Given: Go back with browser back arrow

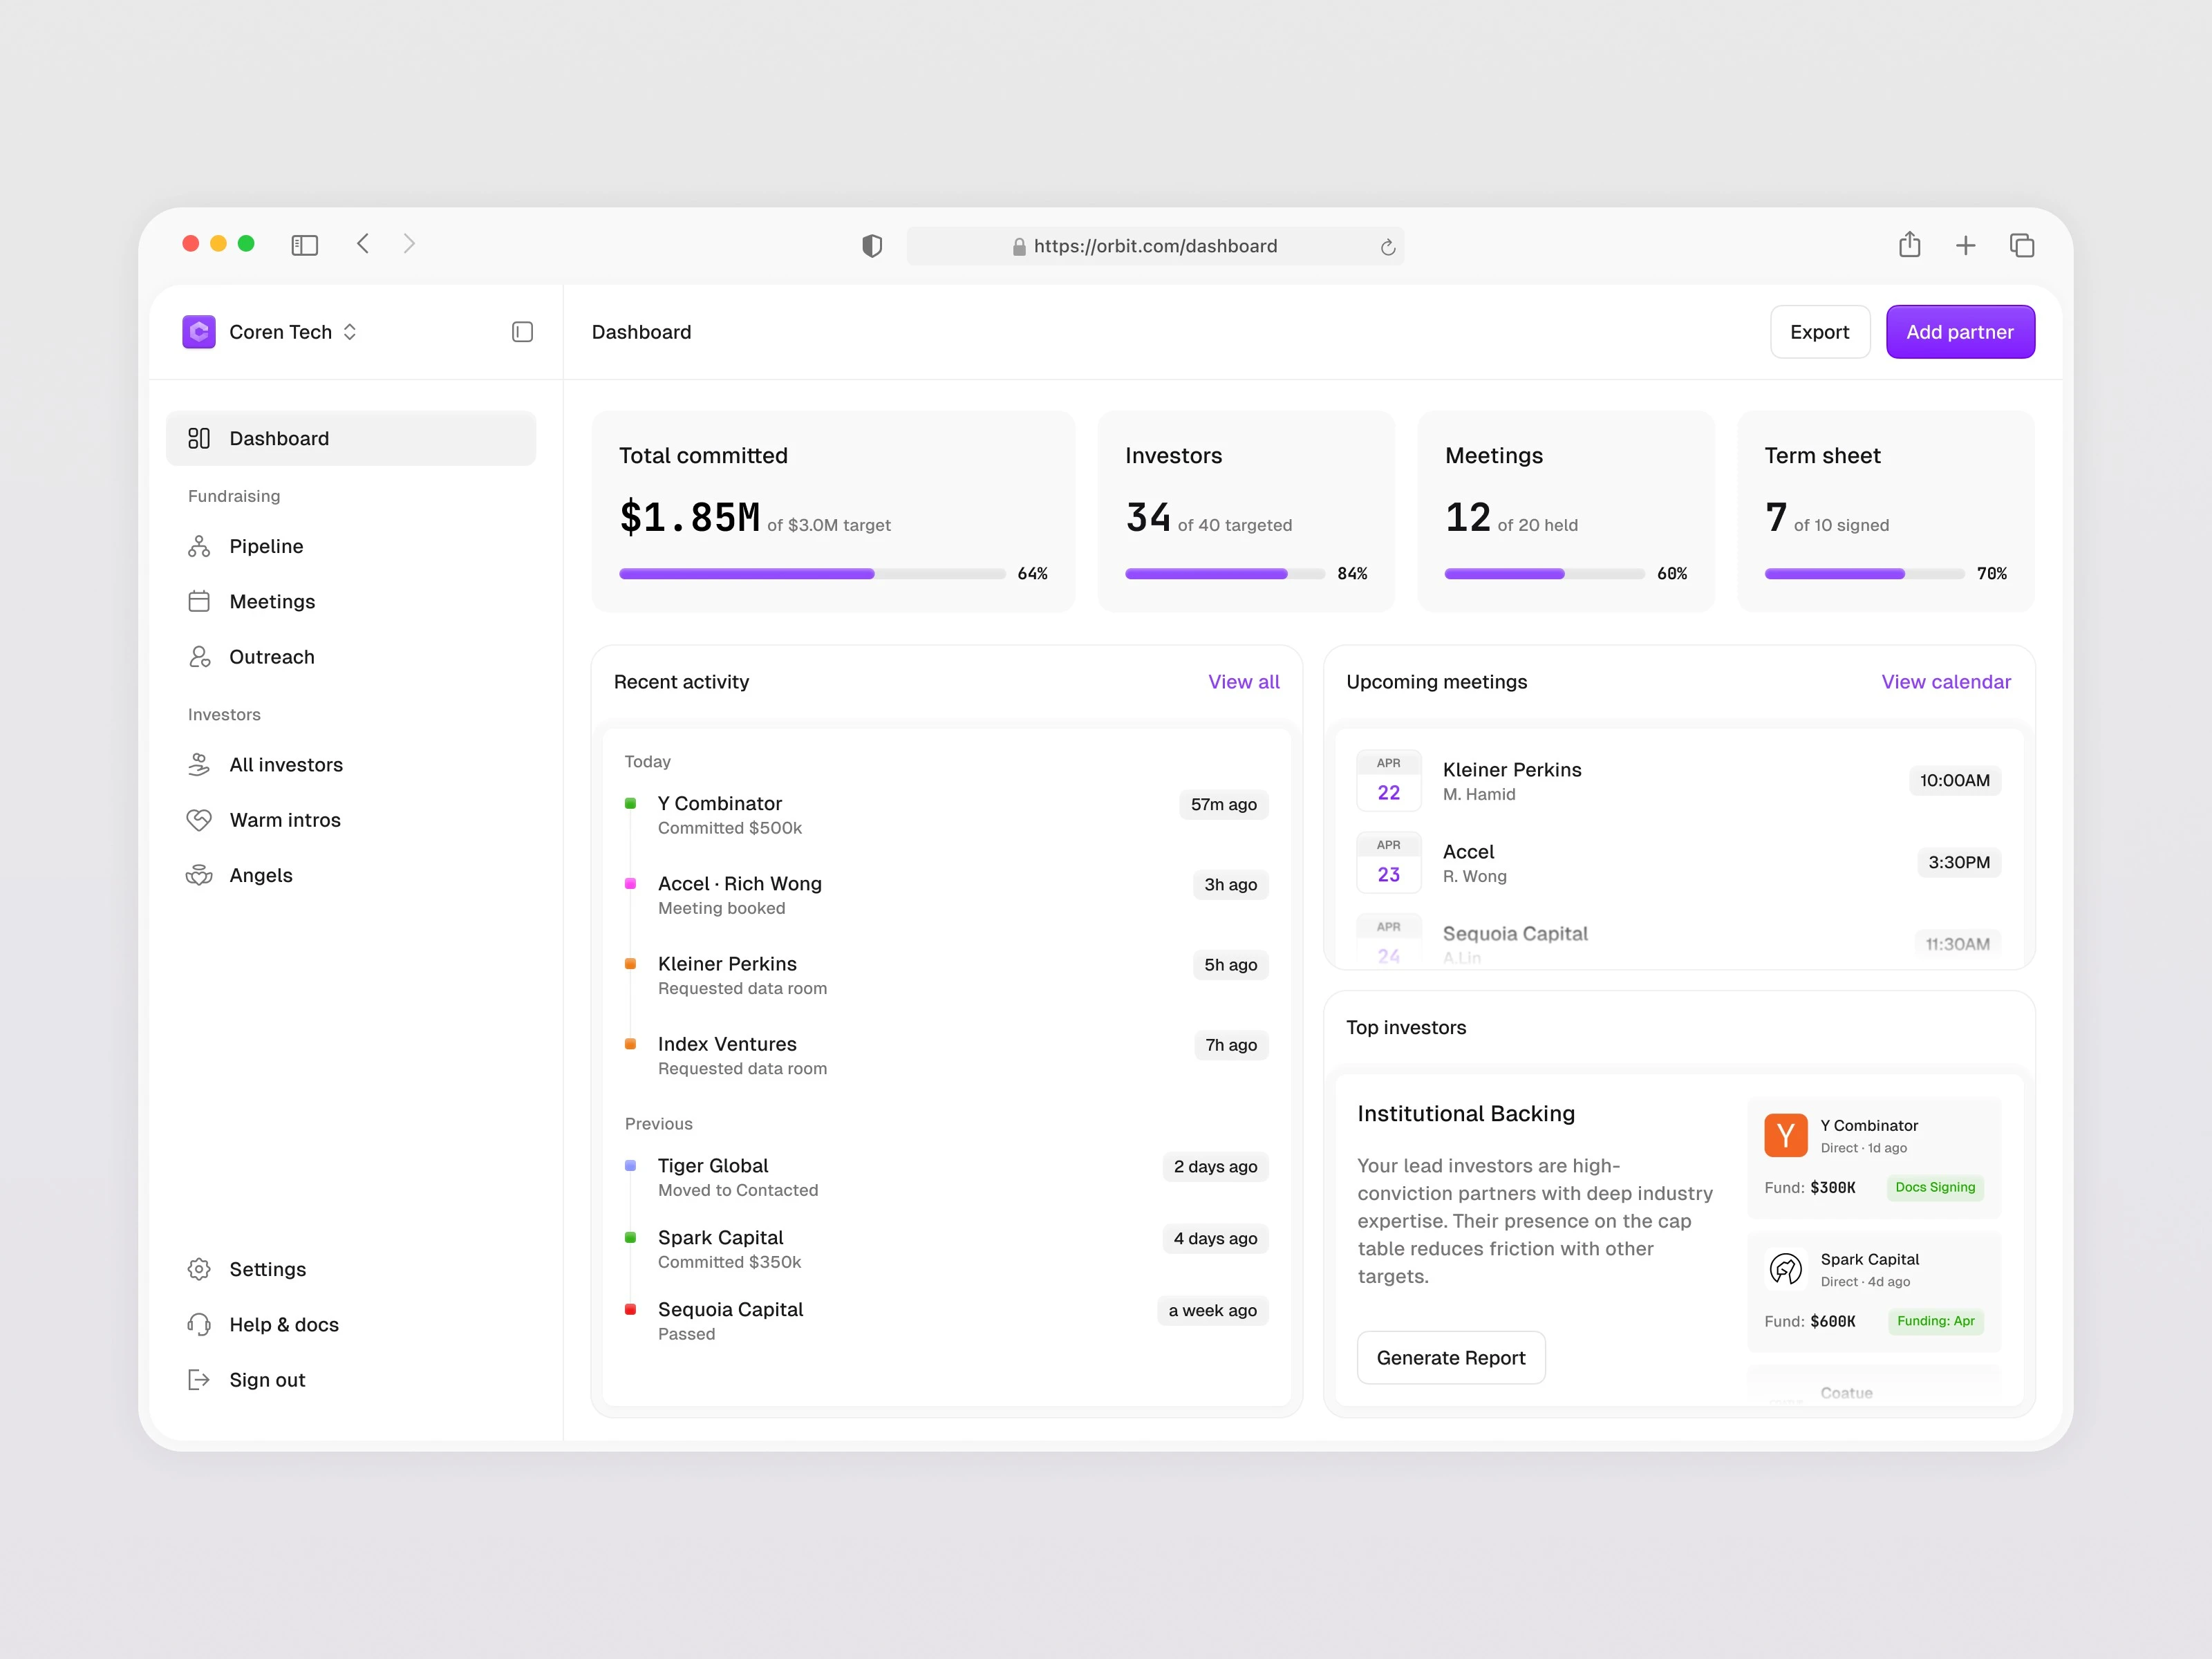Looking at the screenshot, I should point(363,244).
